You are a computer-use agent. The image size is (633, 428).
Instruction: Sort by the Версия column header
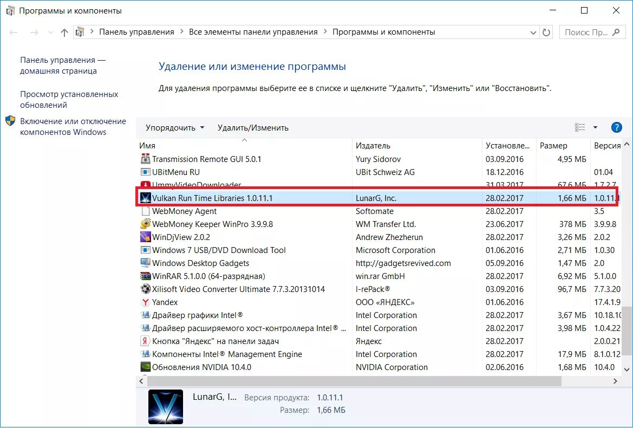pos(607,145)
